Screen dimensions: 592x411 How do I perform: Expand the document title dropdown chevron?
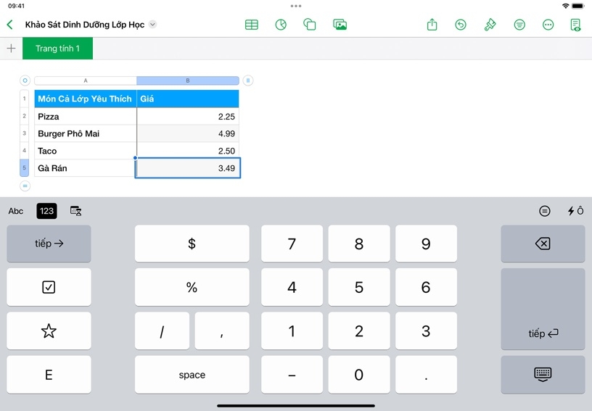point(152,25)
